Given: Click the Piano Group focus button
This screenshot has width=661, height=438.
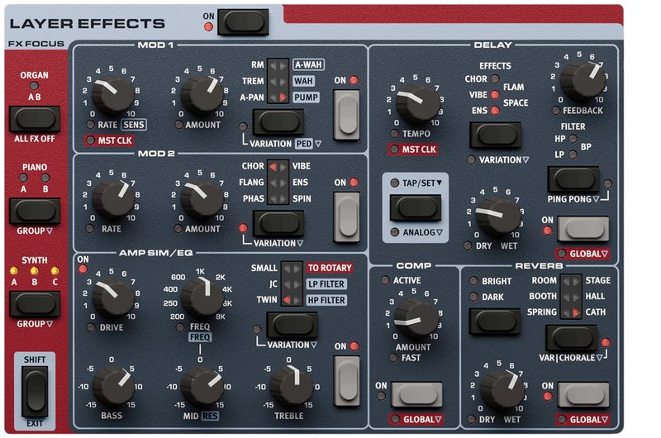Looking at the screenshot, I should 35,211.
